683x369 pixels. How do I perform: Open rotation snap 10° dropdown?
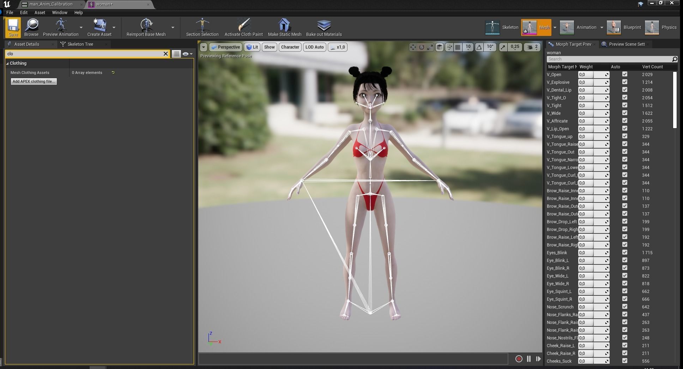click(490, 47)
